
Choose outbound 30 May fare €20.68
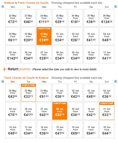click(x=28, y=36)
